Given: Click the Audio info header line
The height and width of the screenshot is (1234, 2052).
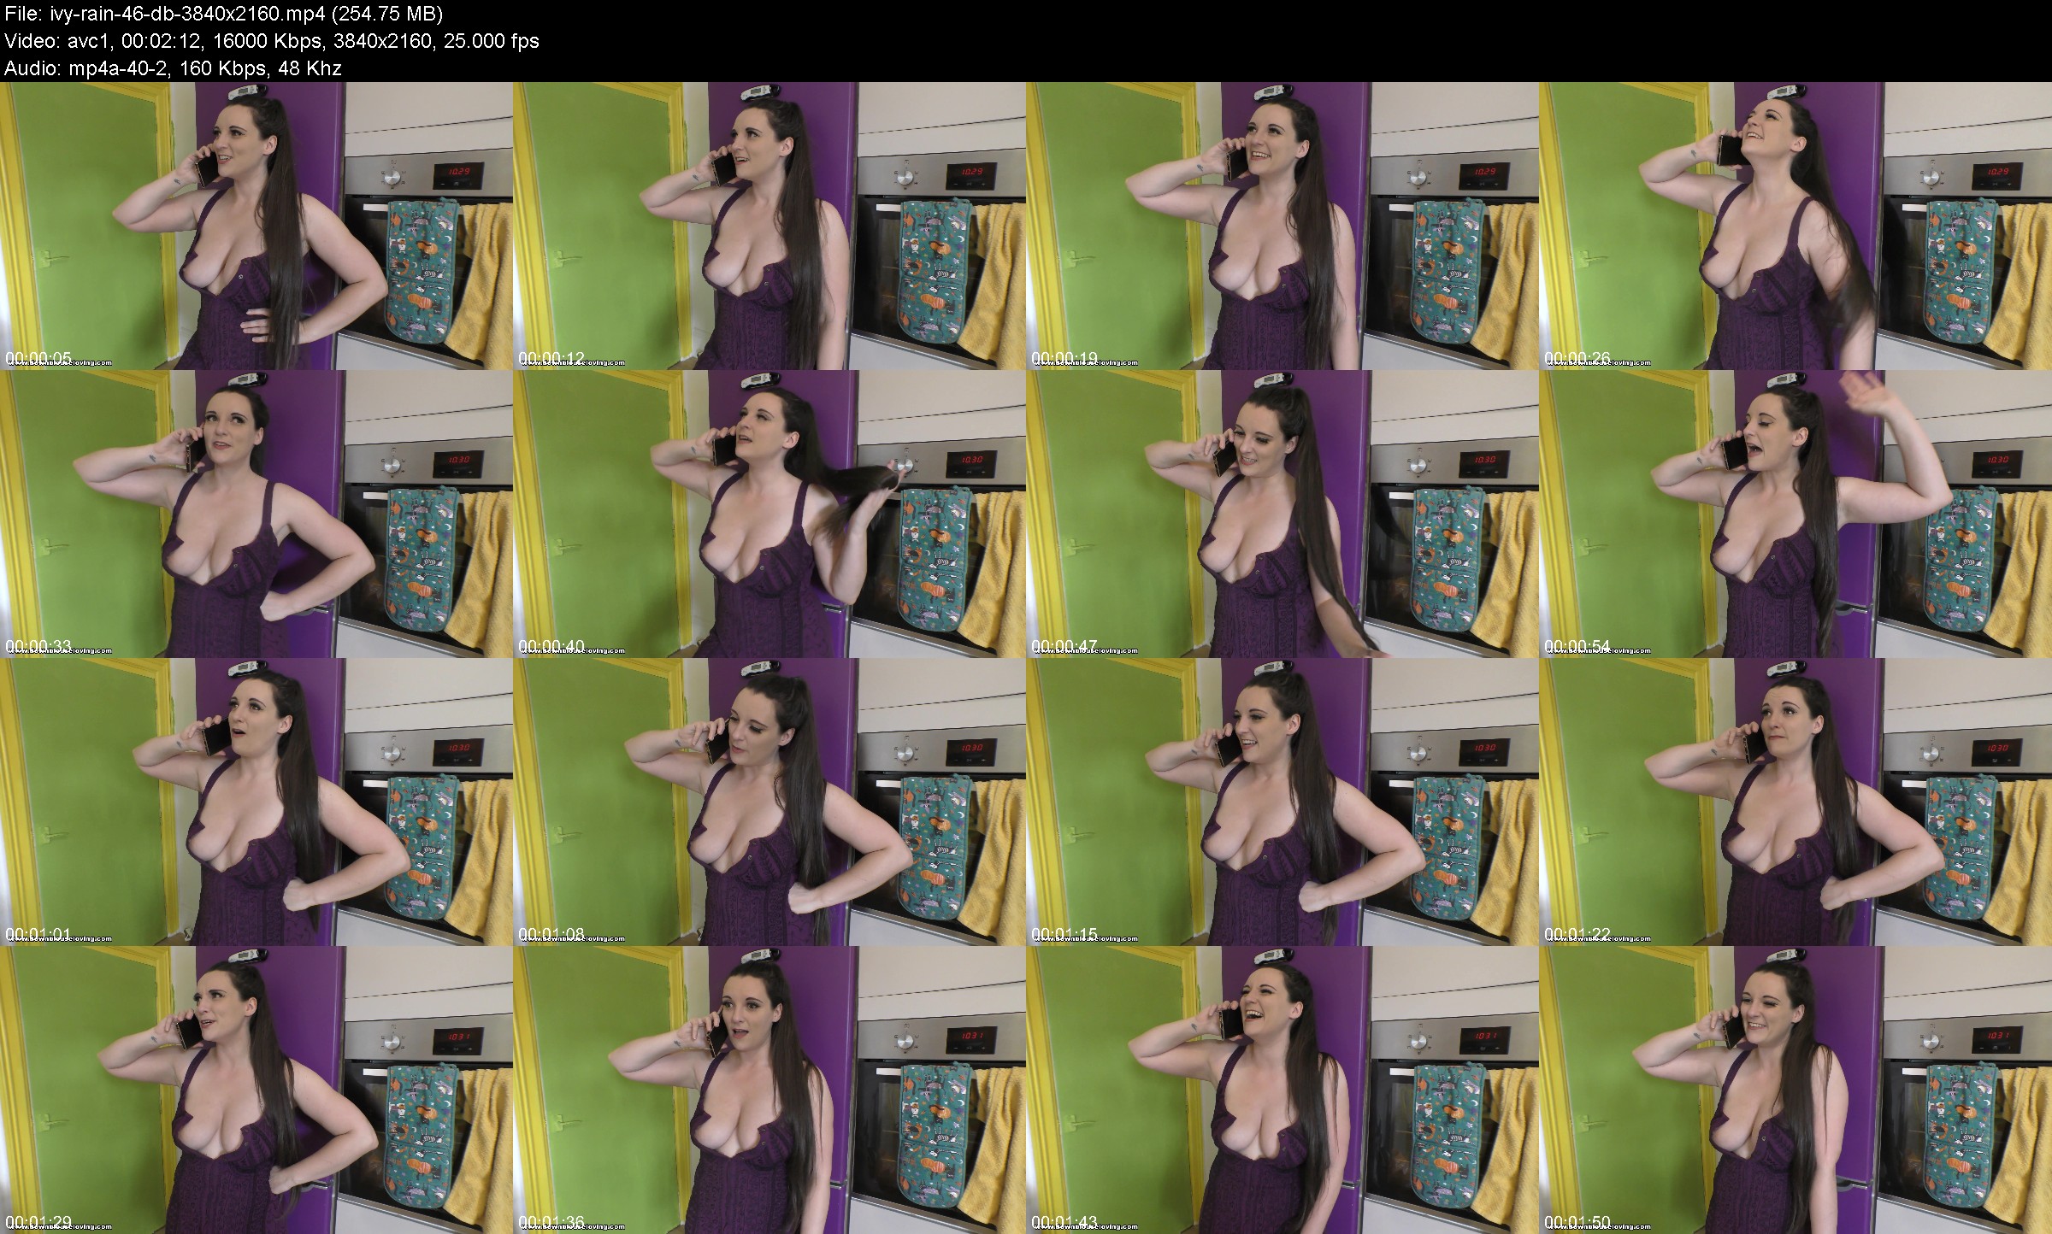Looking at the screenshot, I should (x=173, y=68).
